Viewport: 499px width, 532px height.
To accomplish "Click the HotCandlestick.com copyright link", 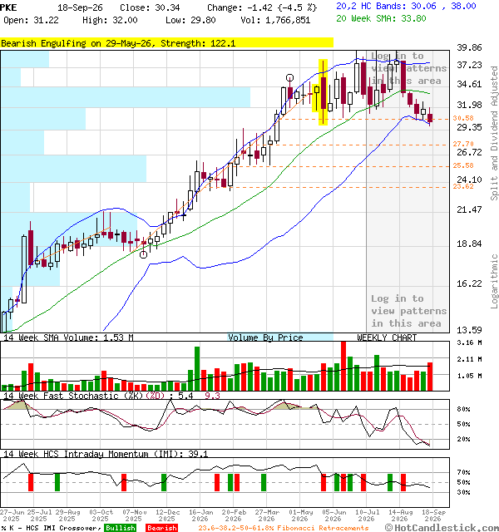I will 442,528.
